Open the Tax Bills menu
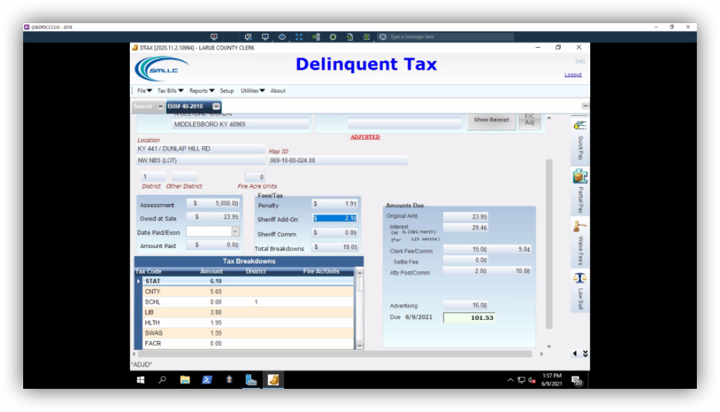Screen dimensions: 720x412 171,91
